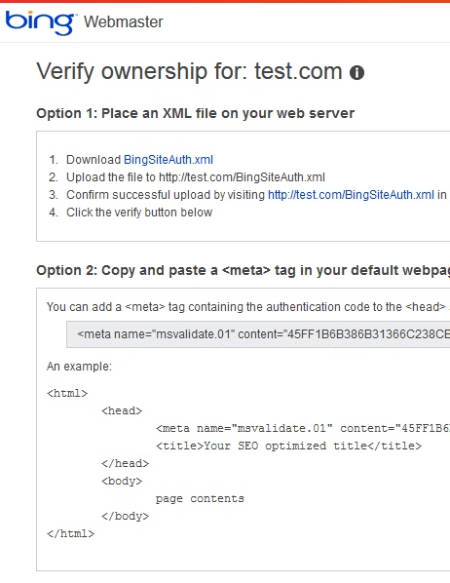450x583 pixels.
Task: Click the opening <head> tag in the example
Action: 122,410
